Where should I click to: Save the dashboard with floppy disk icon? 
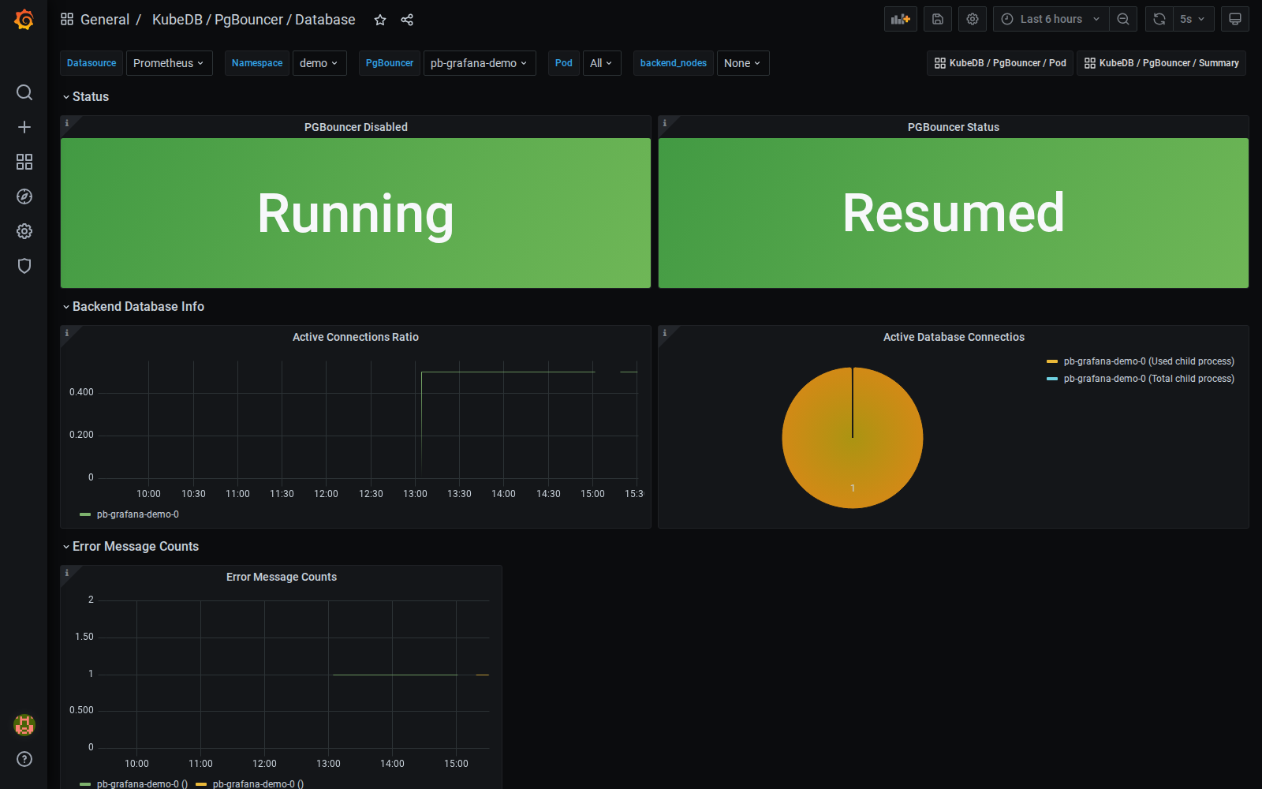[938, 19]
